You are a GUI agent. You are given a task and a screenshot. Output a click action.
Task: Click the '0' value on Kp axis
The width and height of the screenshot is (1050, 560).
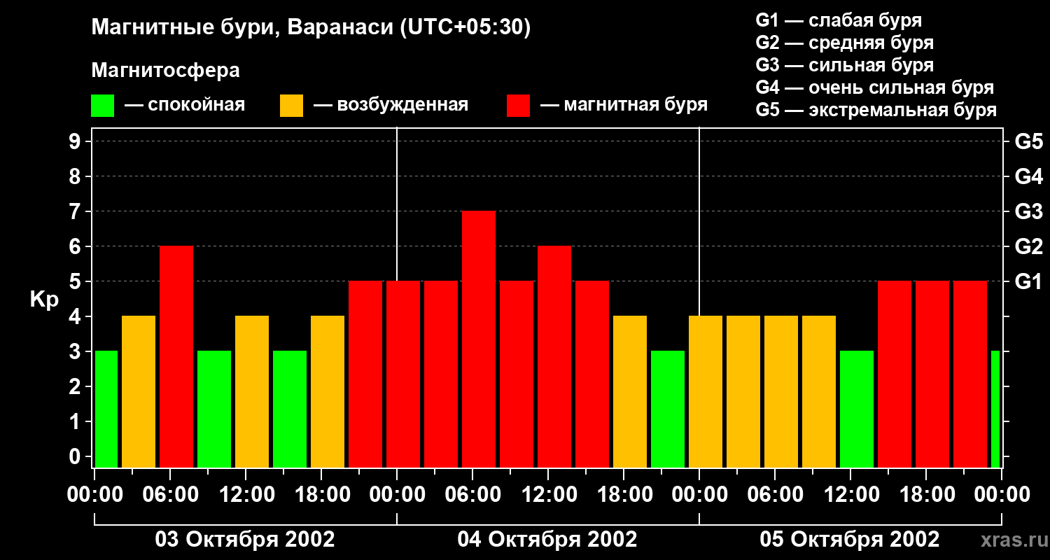76,456
